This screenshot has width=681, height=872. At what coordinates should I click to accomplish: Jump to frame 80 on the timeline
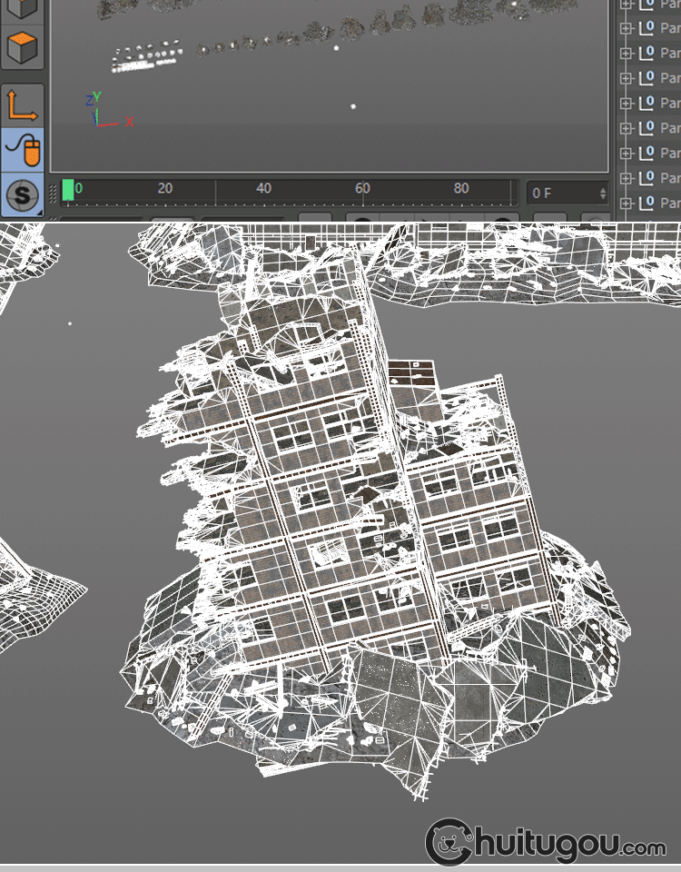pyautogui.click(x=461, y=191)
